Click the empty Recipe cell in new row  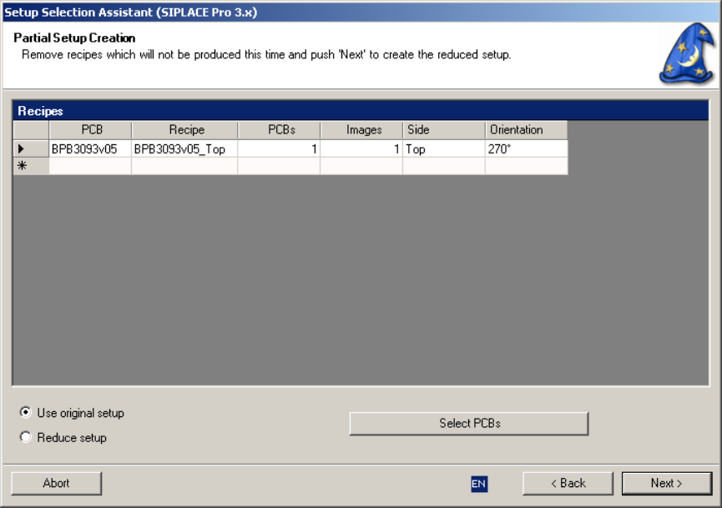pos(184,166)
